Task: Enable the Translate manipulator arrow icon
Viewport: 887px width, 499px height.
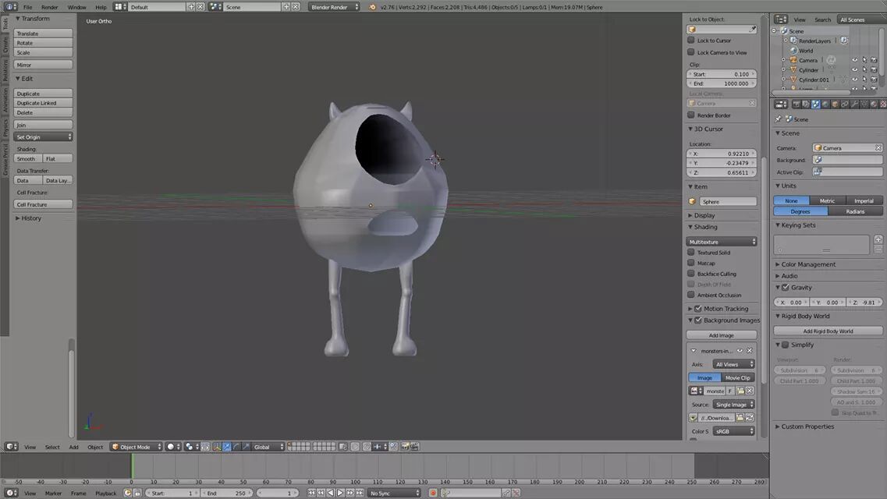Action: (226, 446)
